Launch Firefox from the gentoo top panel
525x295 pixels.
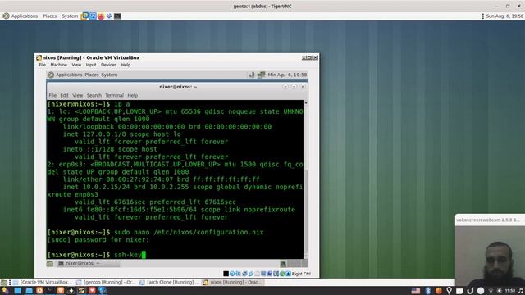click(101, 16)
